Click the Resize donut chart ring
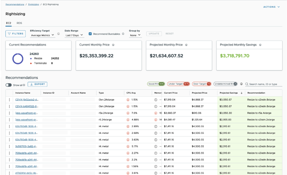The image size is (287, 175). point(13,58)
